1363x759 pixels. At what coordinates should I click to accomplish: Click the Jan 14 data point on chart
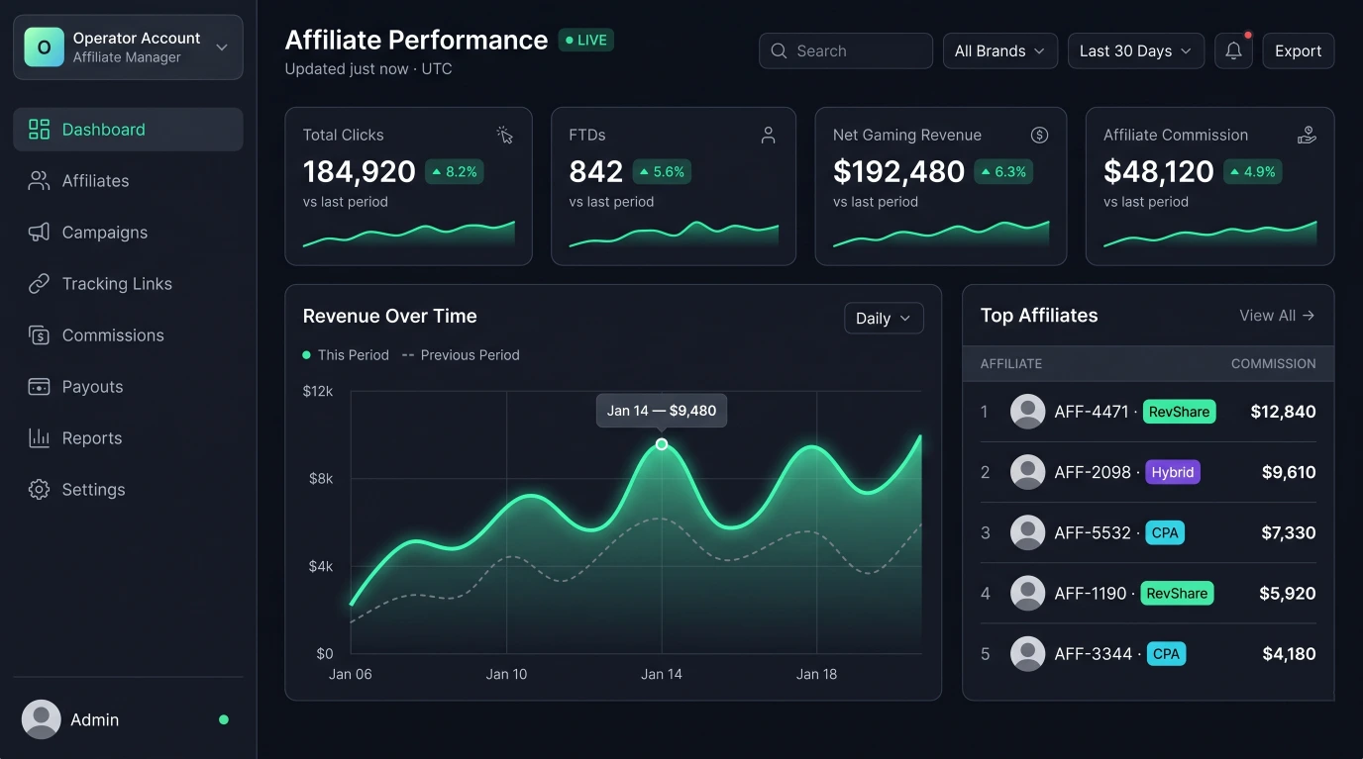tap(662, 444)
